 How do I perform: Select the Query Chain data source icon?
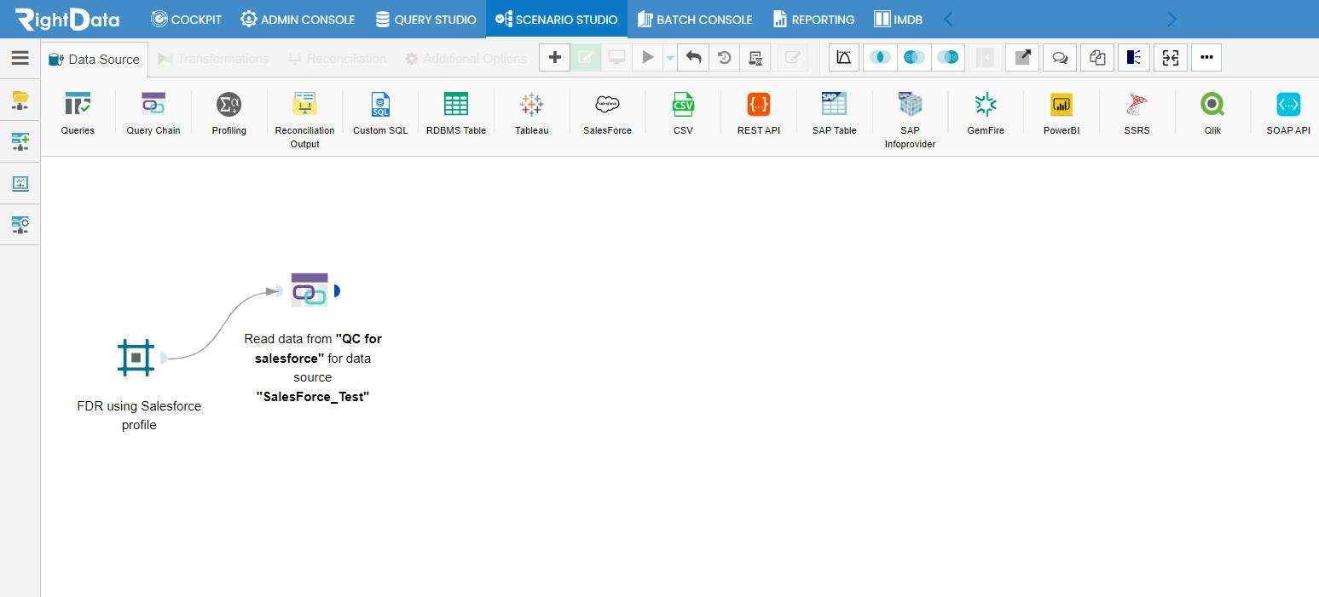(153, 105)
